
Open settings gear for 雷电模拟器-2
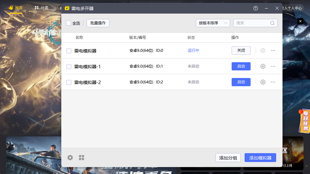pyautogui.click(x=263, y=82)
